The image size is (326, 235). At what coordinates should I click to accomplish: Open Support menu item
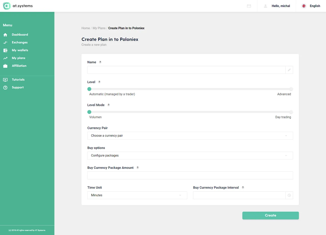click(x=18, y=87)
